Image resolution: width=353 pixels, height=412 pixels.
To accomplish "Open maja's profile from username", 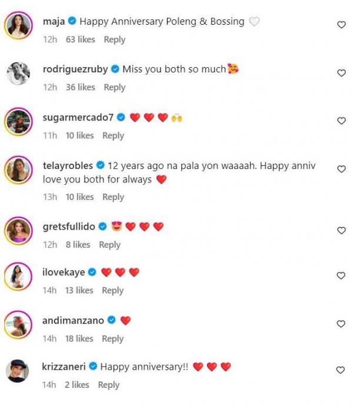I will [54, 21].
